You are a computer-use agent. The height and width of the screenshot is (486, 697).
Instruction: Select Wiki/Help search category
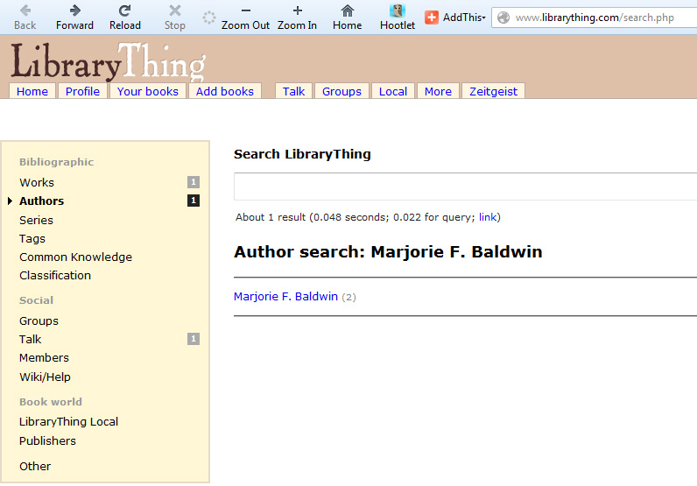45,377
